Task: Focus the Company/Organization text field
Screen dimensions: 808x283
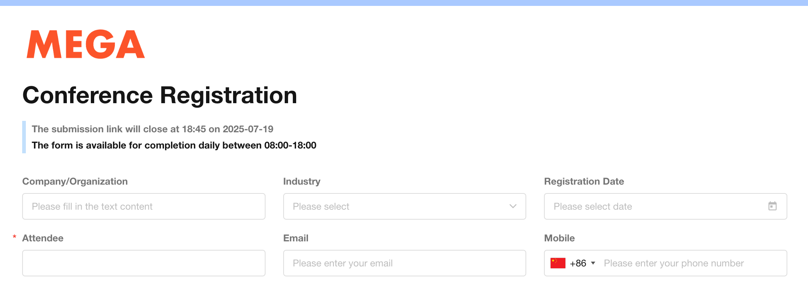Action: (x=143, y=206)
